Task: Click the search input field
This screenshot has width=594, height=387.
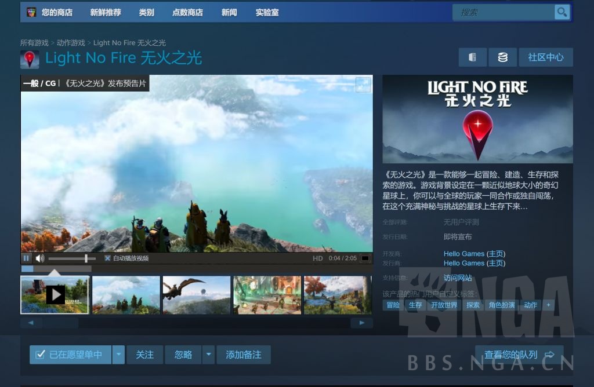Action: click(x=504, y=13)
